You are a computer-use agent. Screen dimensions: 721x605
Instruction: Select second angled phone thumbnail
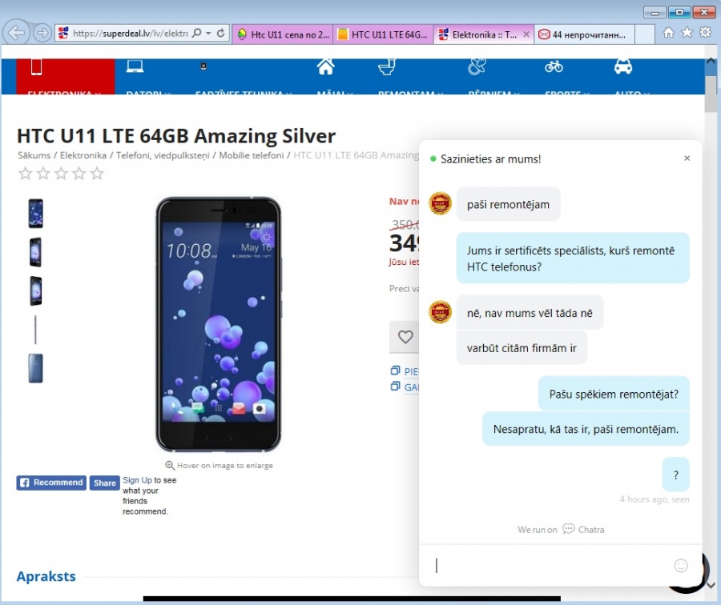(x=35, y=252)
